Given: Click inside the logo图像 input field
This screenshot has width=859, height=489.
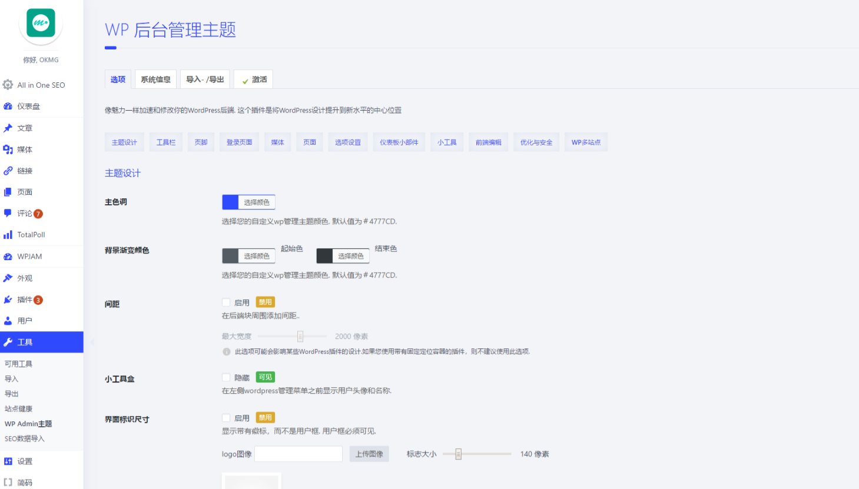Looking at the screenshot, I should coord(299,453).
